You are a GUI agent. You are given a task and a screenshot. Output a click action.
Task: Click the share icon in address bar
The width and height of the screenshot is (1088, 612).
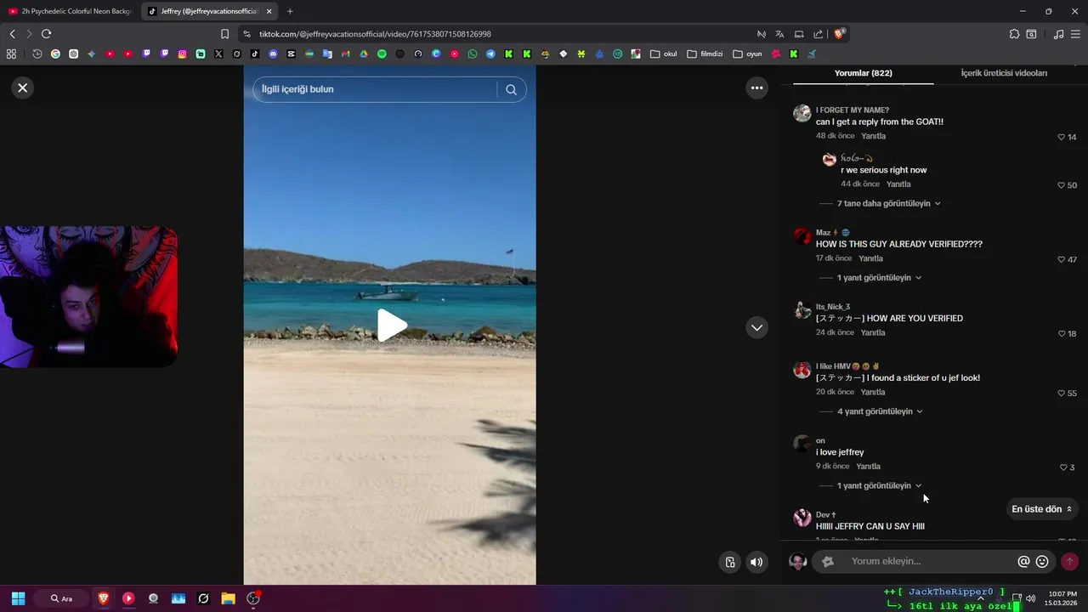(818, 34)
